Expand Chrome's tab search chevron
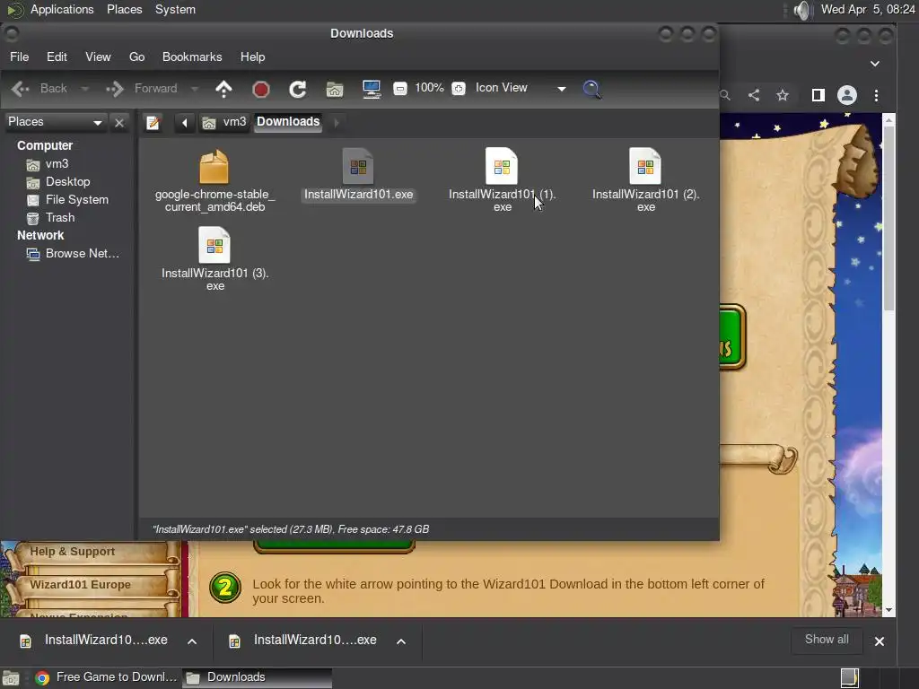919x689 pixels. pos(875,64)
